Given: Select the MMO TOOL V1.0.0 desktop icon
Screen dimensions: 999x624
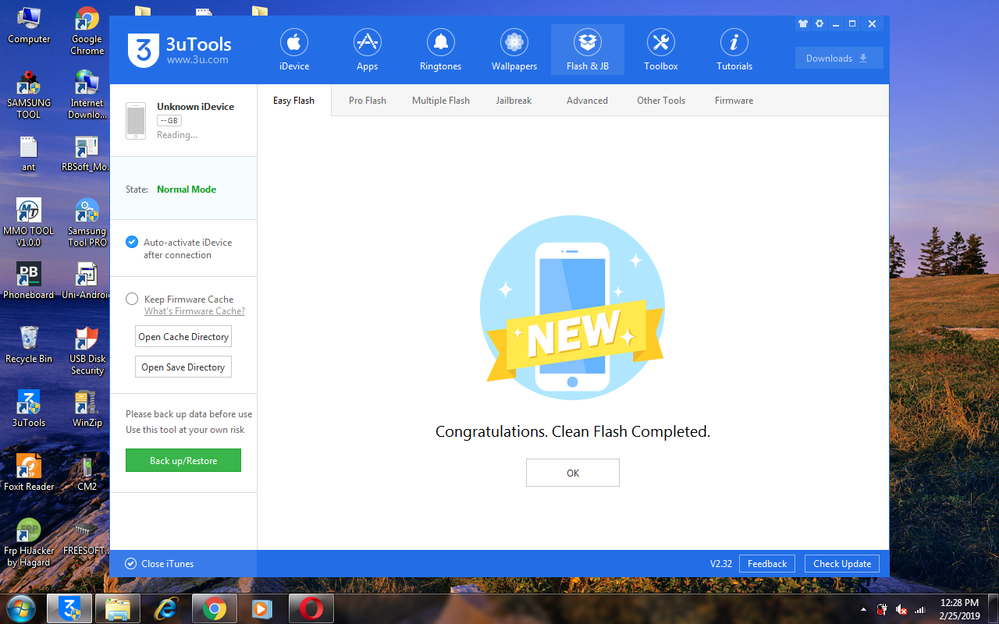Looking at the screenshot, I should [x=29, y=222].
